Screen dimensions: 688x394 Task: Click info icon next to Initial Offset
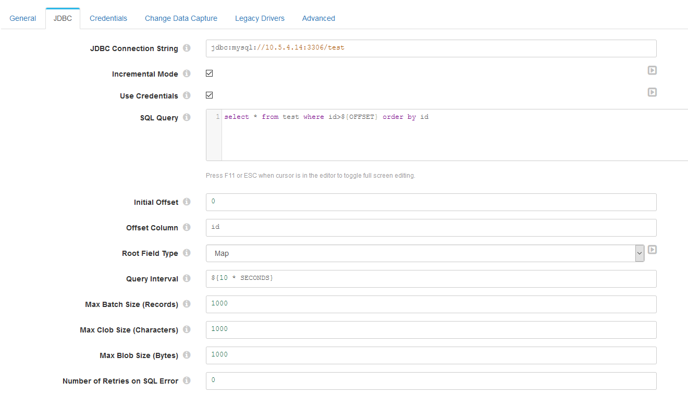(187, 202)
